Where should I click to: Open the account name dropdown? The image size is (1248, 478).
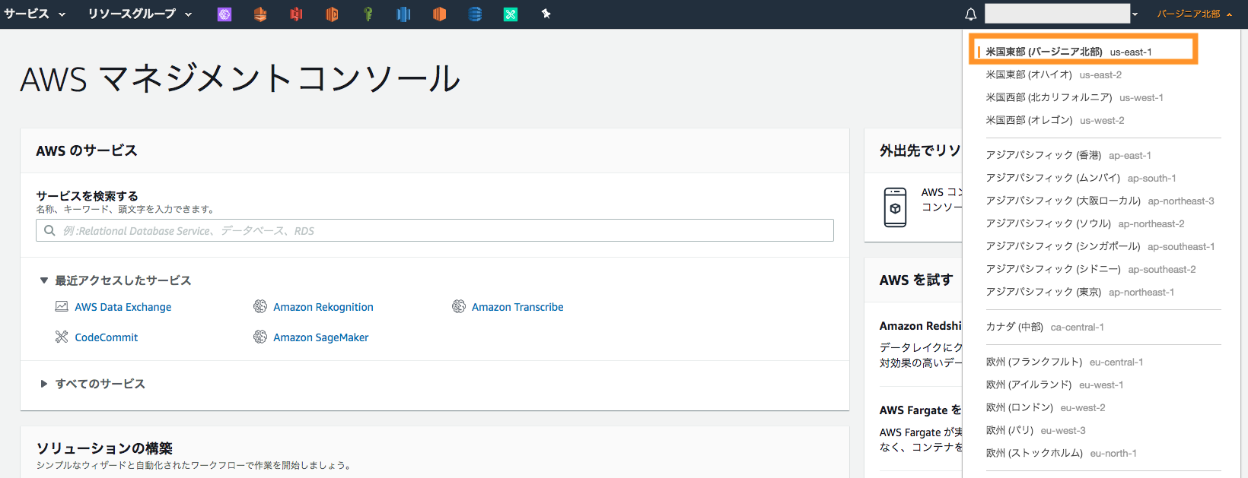(x=1062, y=14)
